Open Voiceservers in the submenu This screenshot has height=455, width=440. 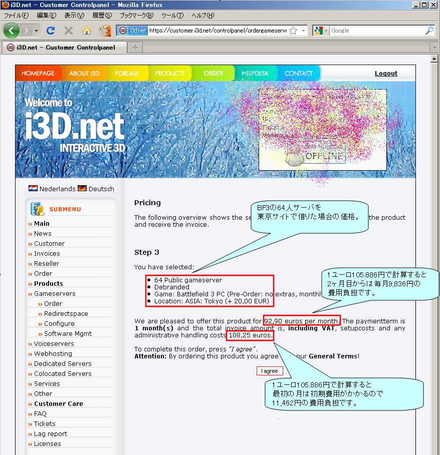click(54, 343)
